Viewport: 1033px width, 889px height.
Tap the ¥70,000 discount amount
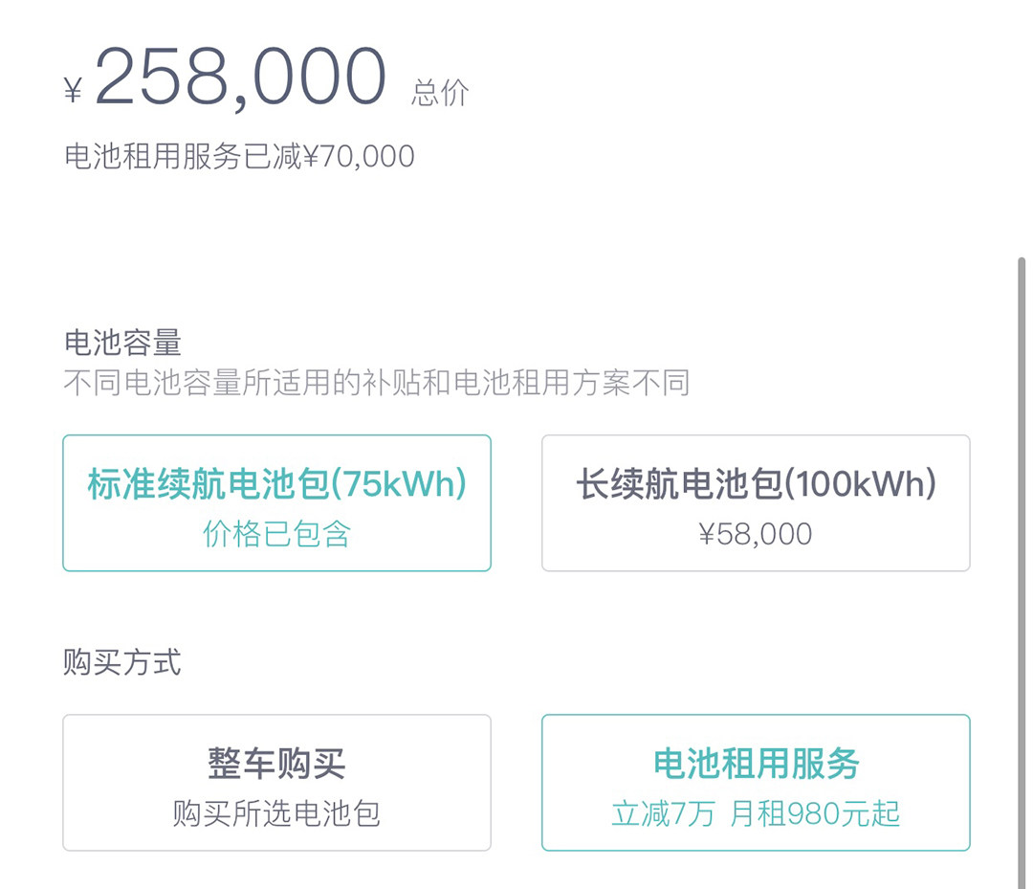(x=359, y=156)
